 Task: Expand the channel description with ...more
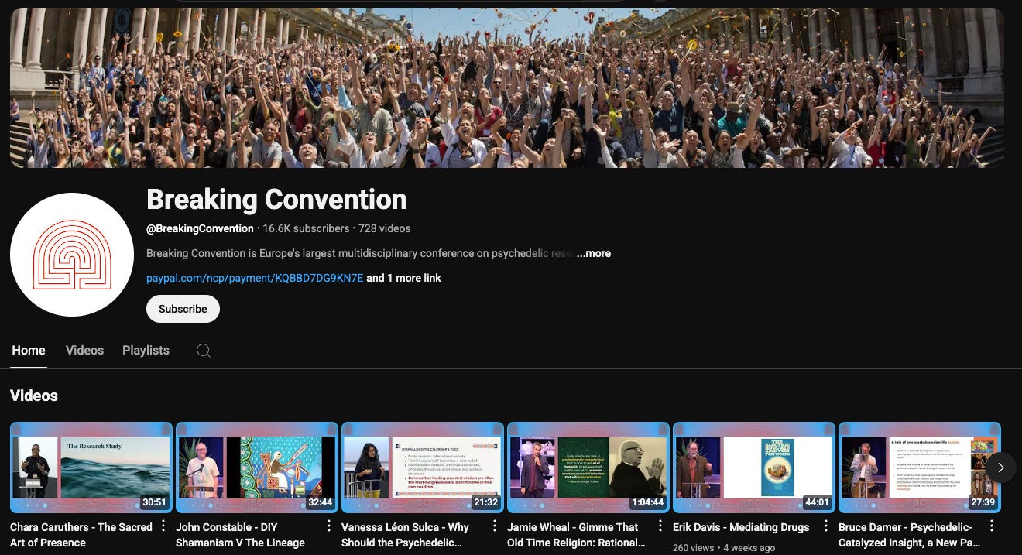coord(594,253)
